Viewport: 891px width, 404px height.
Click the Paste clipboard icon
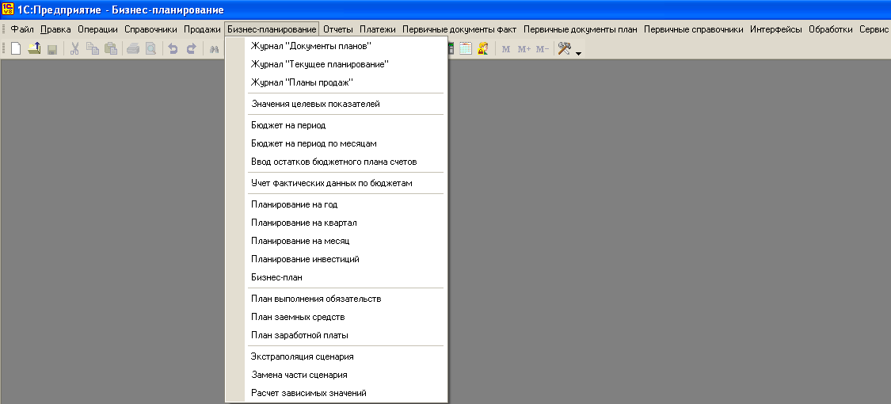coord(111,49)
